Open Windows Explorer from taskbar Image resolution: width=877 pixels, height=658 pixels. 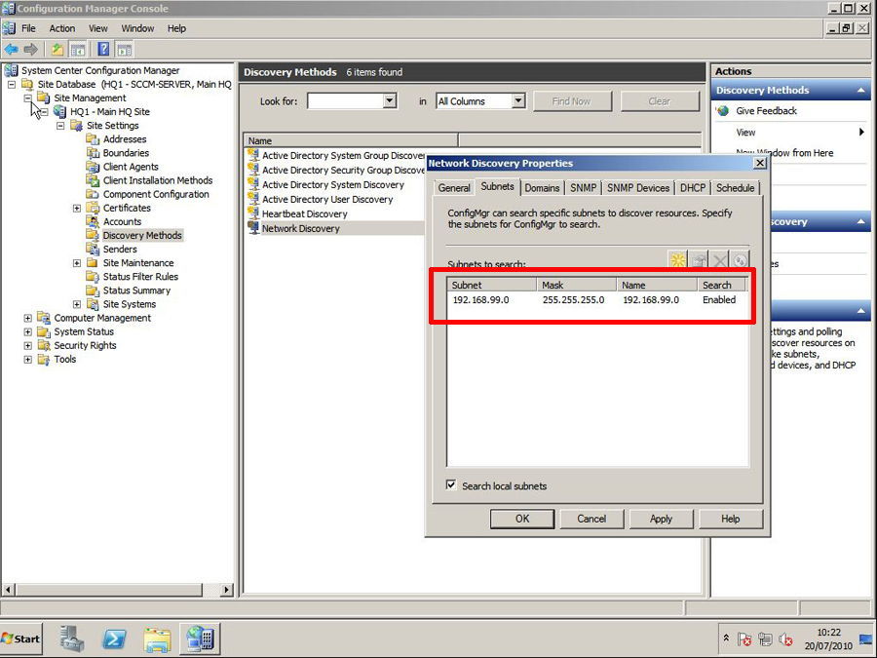pyautogui.click(x=158, y=639)
